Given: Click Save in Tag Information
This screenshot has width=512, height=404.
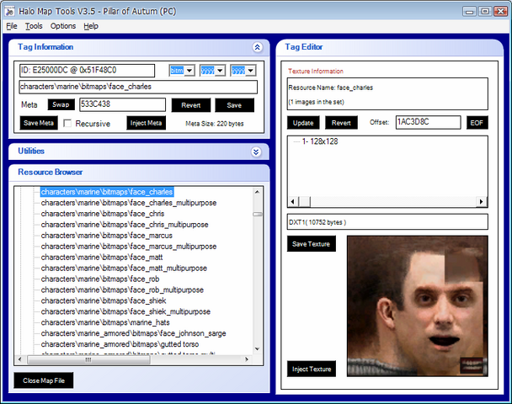Looking at the screenshot, I should 234,105.
